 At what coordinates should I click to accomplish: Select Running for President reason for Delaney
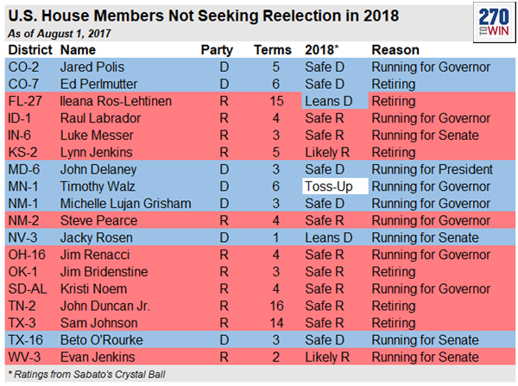(433, 169)
